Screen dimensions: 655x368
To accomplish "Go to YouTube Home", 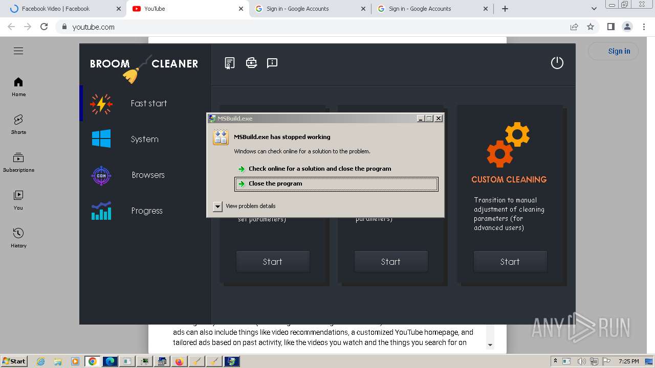I will pyautogui.click(x=18, y=87).
